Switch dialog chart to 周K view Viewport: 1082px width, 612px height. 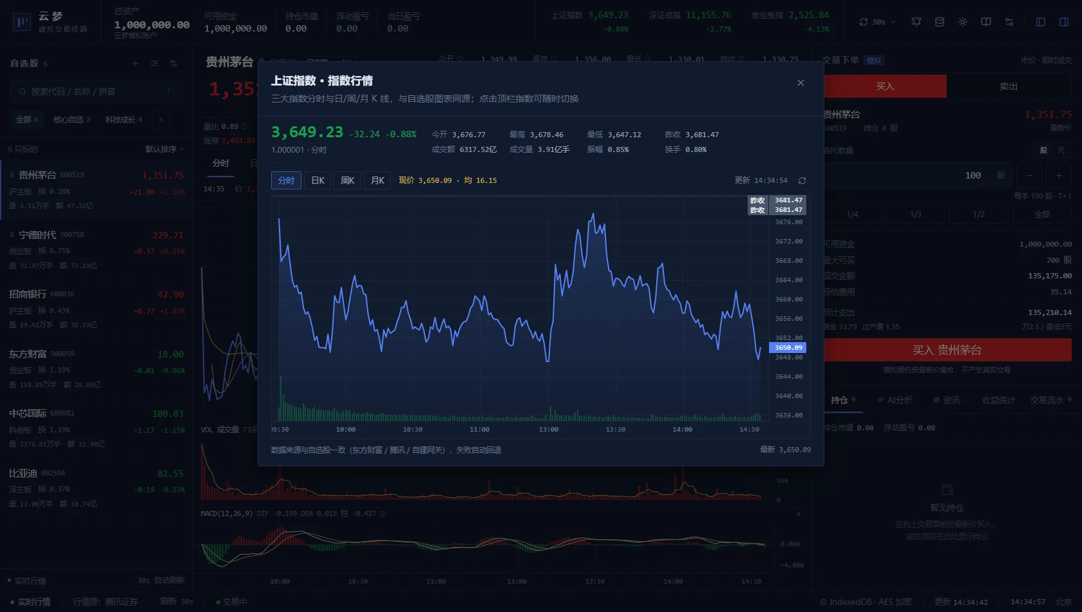tap(348, 180)
